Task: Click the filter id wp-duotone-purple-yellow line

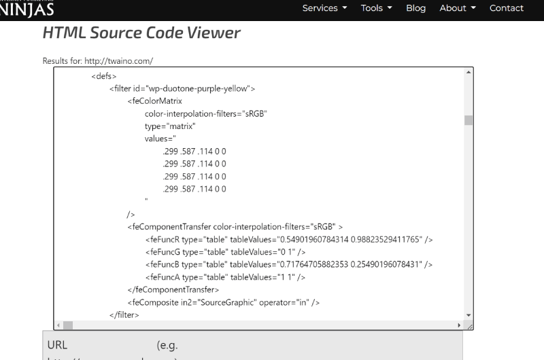Action: 182,89
